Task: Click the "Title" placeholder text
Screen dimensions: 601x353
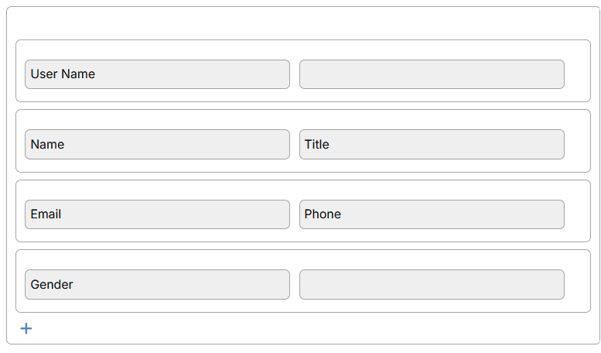Action: coord(317,145)
